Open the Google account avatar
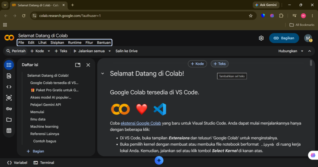318x167 pixels. coord(308,38)
